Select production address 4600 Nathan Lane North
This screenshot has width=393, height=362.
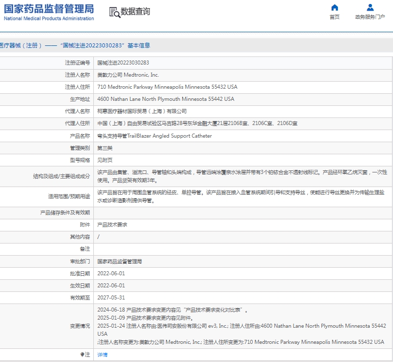tap(165, 99)
